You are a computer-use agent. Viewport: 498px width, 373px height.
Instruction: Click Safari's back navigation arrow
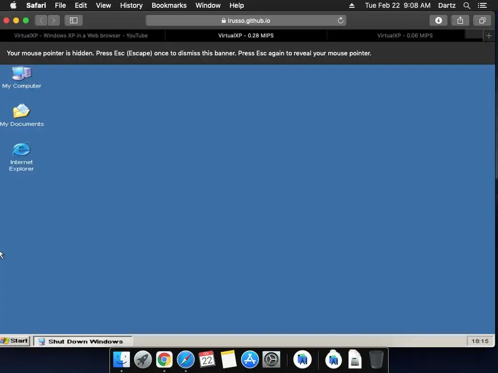coord(41,20)
